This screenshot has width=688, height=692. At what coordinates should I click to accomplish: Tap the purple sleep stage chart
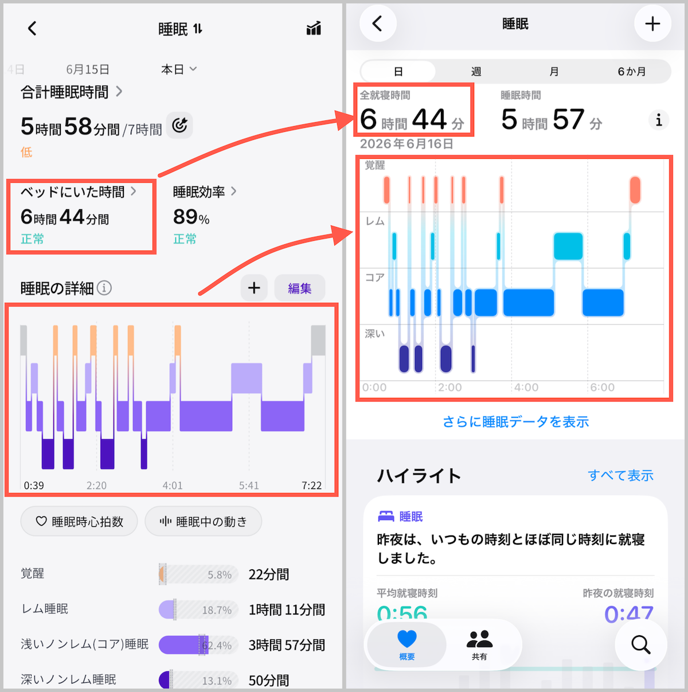coord(173,400)
